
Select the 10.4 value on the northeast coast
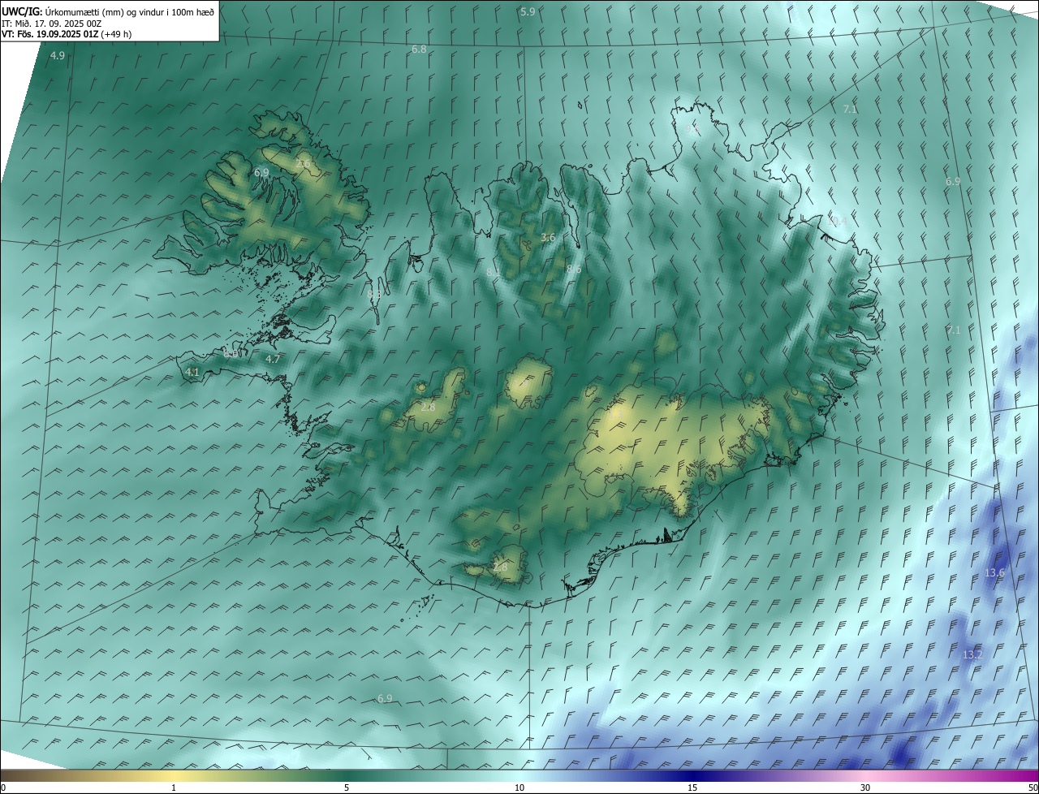point(837,221)
